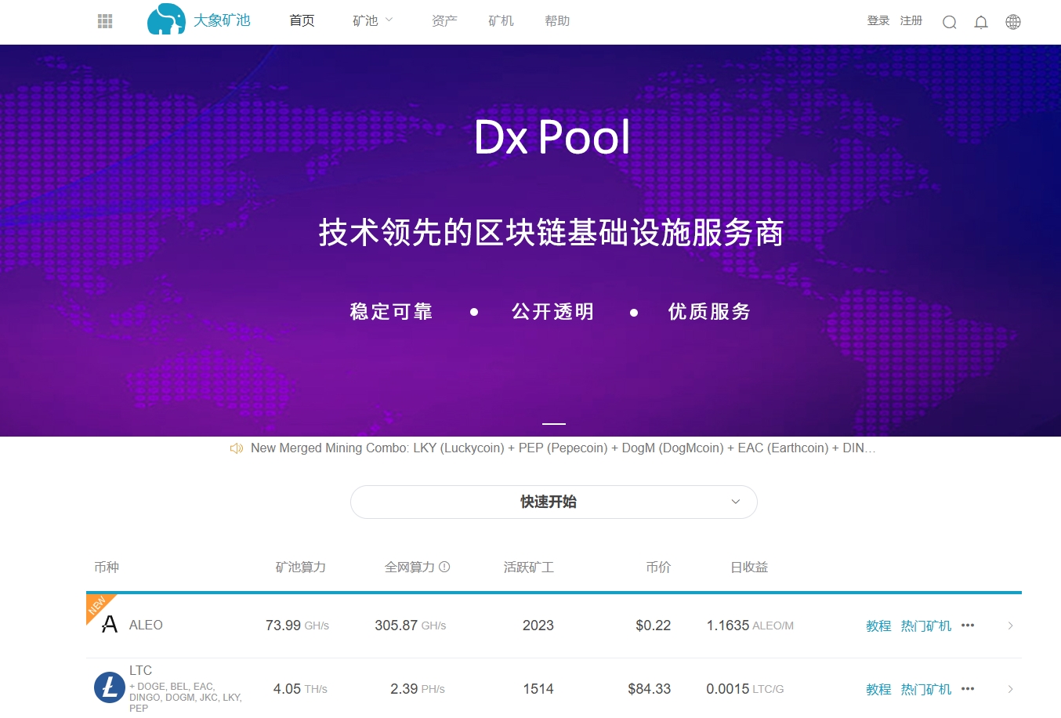Image resolution: width=1061 pixels, height=718 pixels.
Task: Click the 稳定可靠 banner text
Action: [391, 312]
